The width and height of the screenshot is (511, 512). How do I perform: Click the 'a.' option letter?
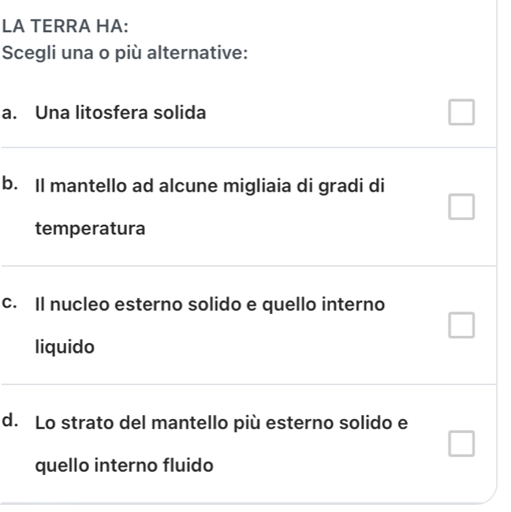[11, 114]
